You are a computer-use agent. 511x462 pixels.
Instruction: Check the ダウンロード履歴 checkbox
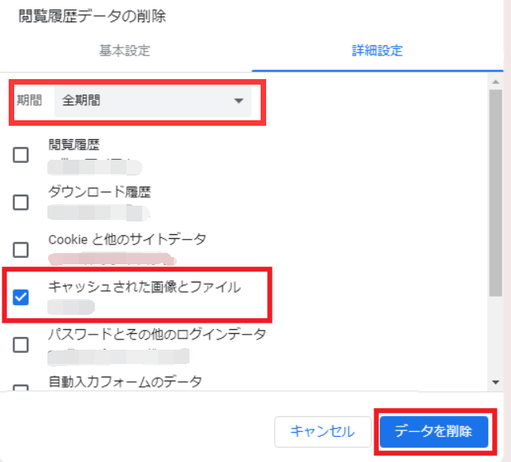(x=21, y=203)
